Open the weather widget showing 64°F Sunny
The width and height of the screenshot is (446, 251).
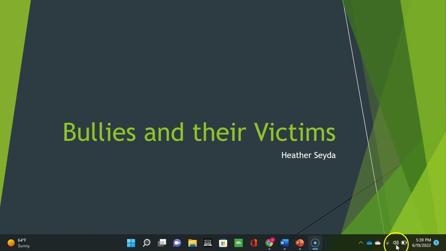(x=17, y=243)
